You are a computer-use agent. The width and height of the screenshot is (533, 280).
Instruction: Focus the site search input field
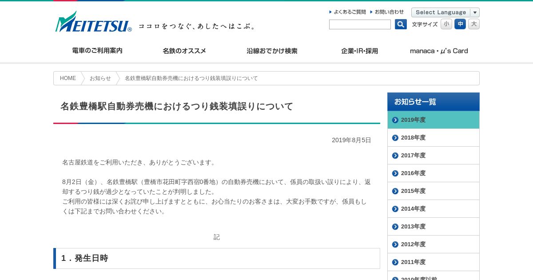pos(360,24)
